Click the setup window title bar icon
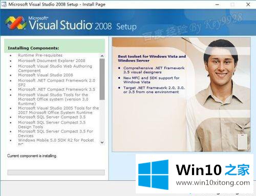The height and width of the screenshot is (196, 256). point(4,4)
